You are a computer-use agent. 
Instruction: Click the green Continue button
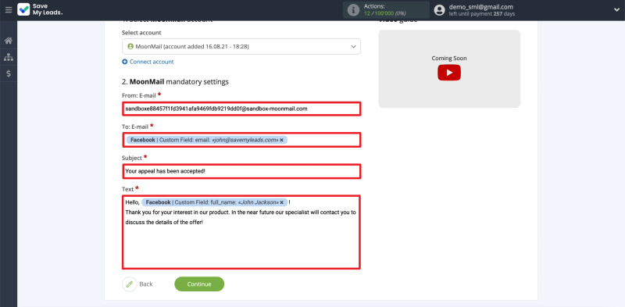coord(199,284)
